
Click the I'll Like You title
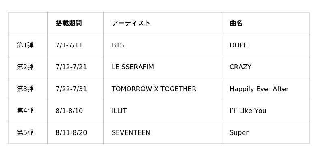coord(248,111)
